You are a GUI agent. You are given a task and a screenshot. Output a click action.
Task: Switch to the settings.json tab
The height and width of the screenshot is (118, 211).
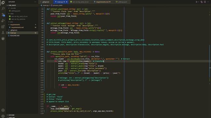click(122, 2)
